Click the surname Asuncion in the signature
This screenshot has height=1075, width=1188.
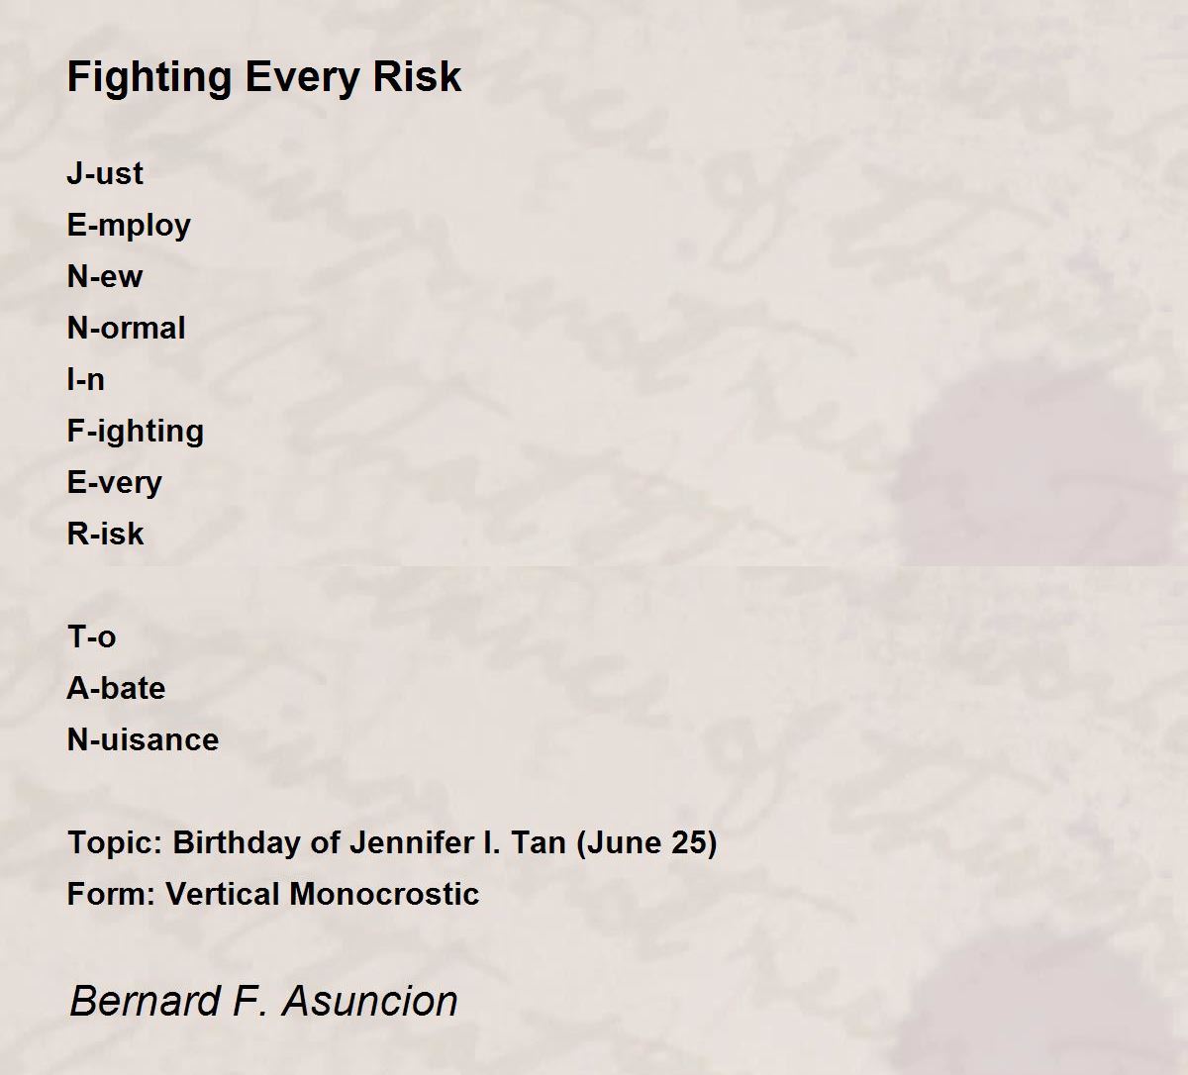tap(370, 1001)
